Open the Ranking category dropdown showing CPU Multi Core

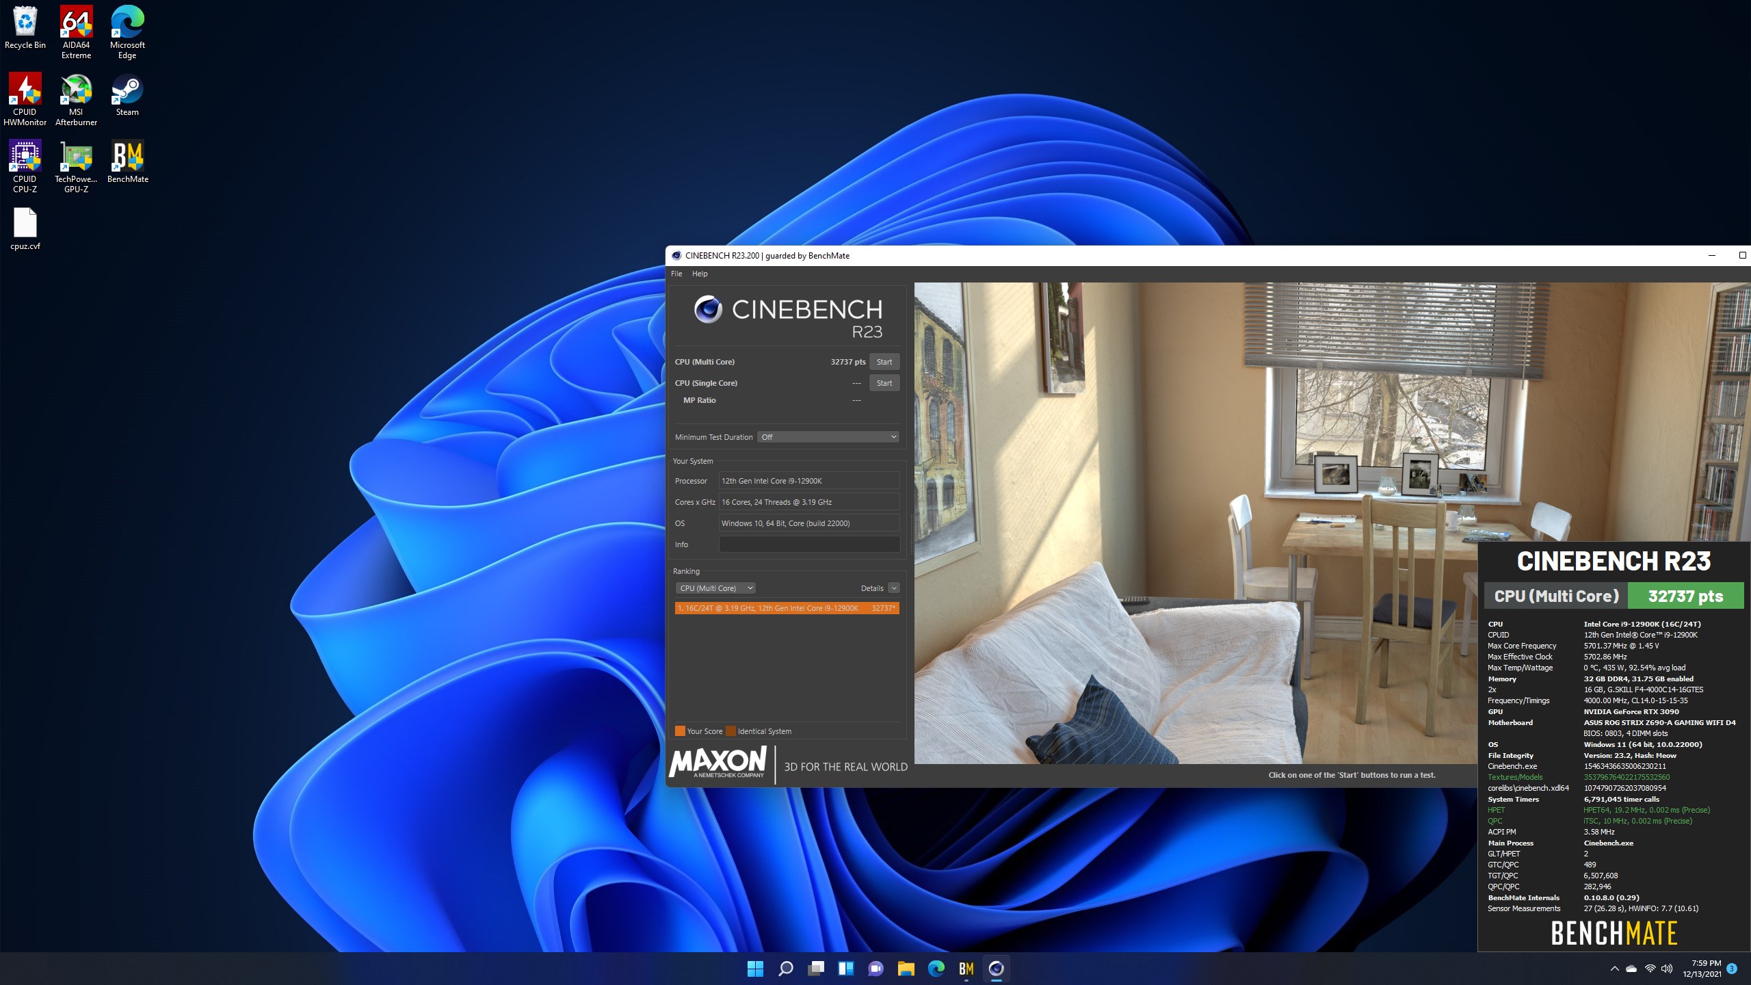click(x=715, y=588)
